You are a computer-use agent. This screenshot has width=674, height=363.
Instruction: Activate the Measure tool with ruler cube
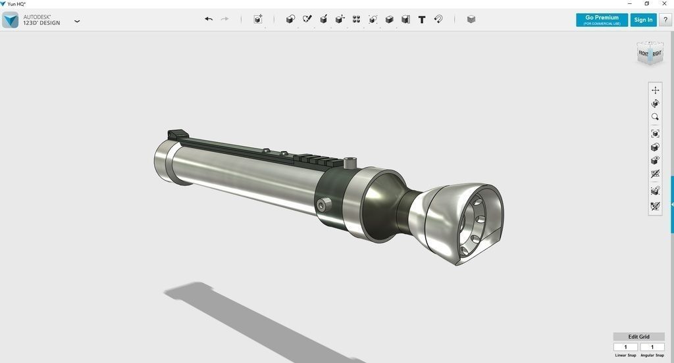[x=405, y=19]
